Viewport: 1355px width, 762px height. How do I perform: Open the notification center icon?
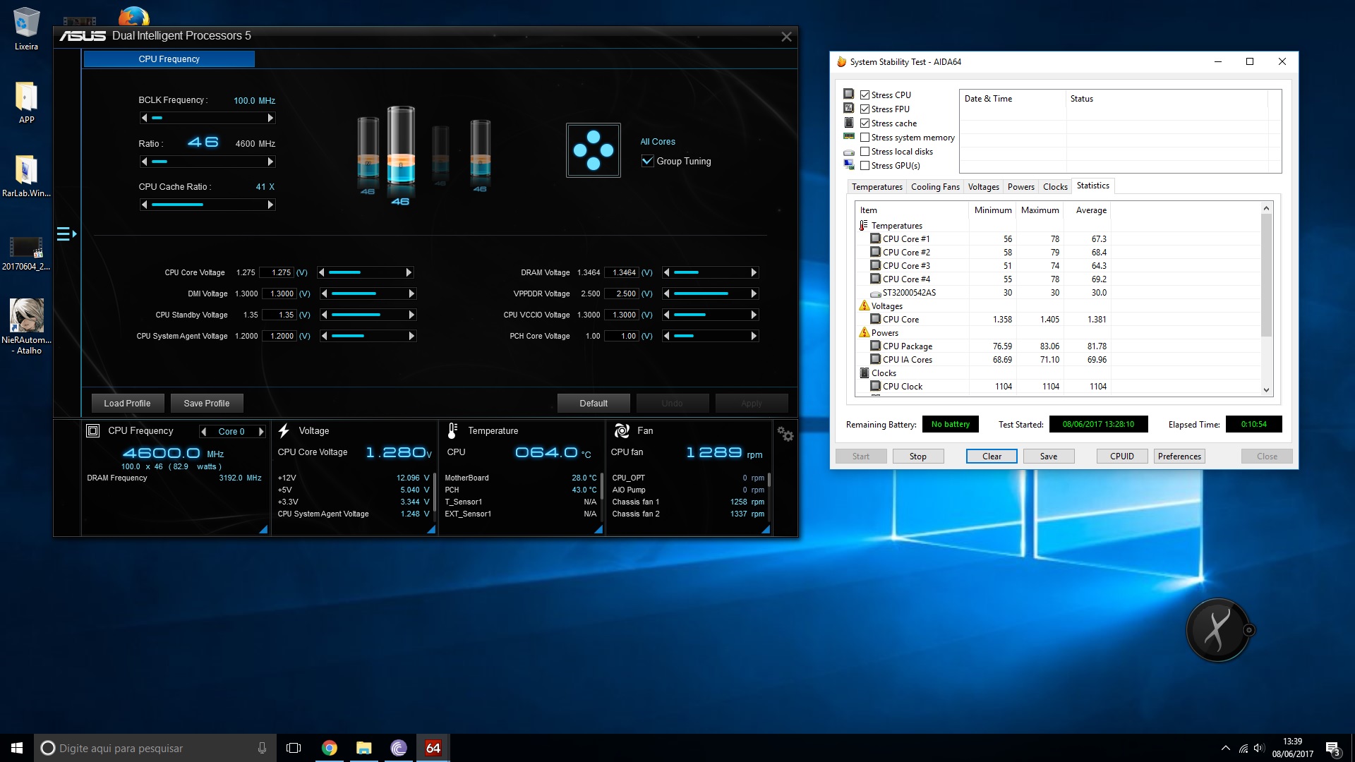1332,748
